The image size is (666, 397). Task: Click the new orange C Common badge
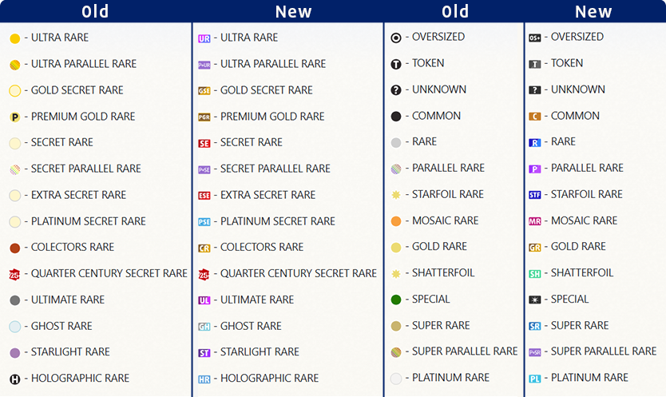535,117
